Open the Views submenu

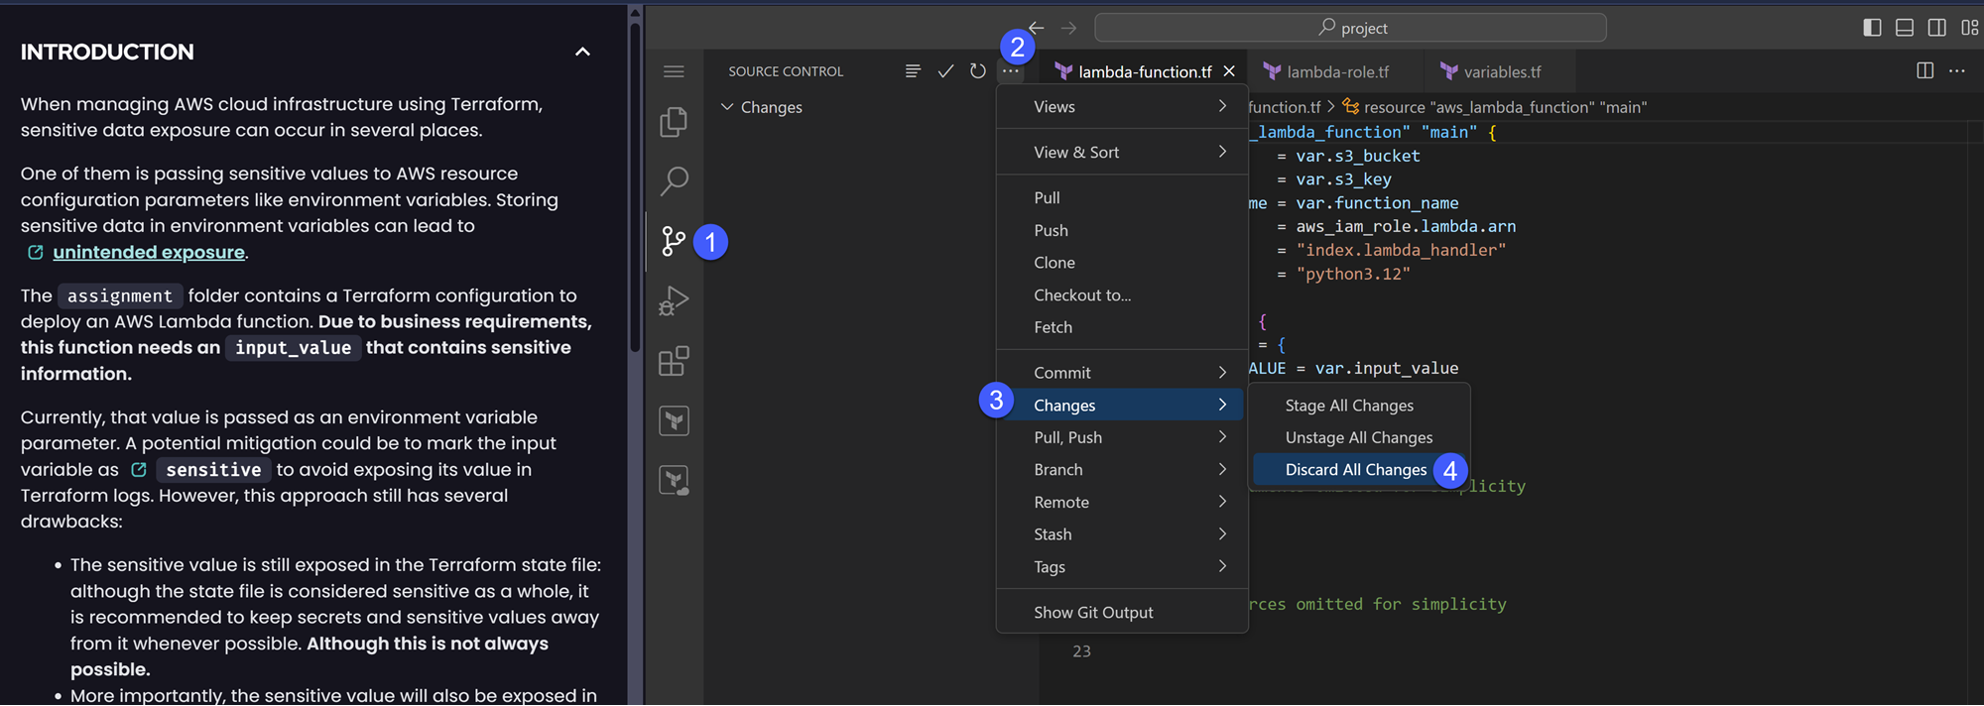1122,107
